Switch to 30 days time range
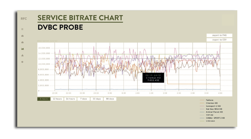 [x=97, y=99]
